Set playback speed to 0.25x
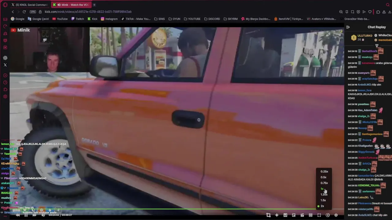The image size is (392, 220). click(324, 171)
